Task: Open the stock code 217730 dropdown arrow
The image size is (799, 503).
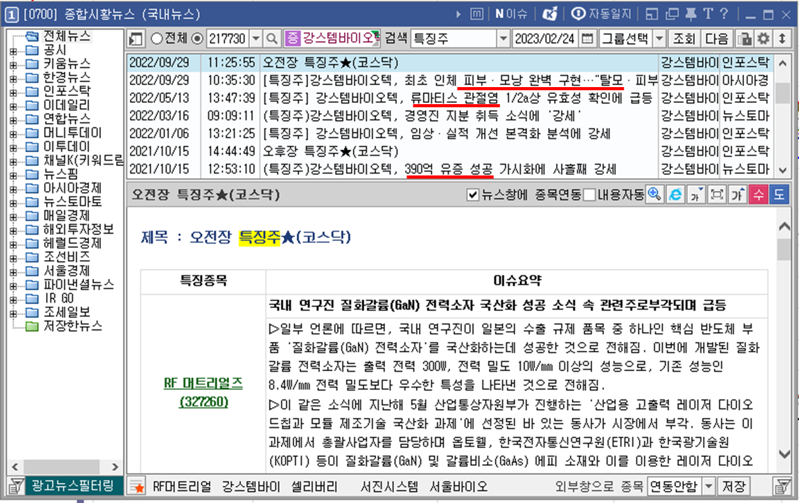Action: [x=256, y=38]
